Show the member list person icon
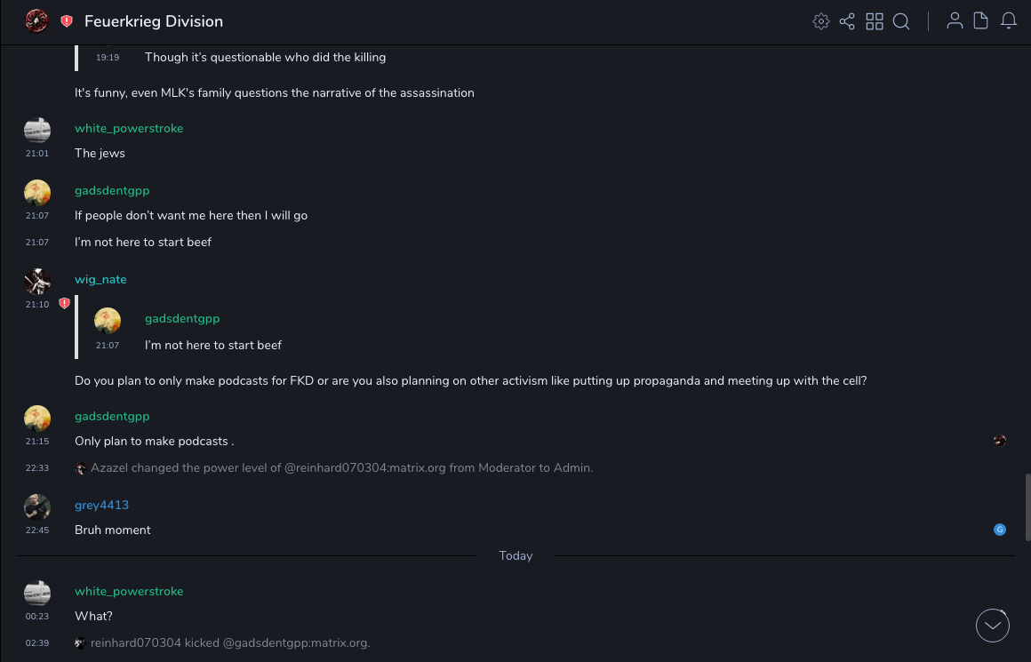This screenshot has height=662, width=1031. pyautogui.click(x=955, y=21)
